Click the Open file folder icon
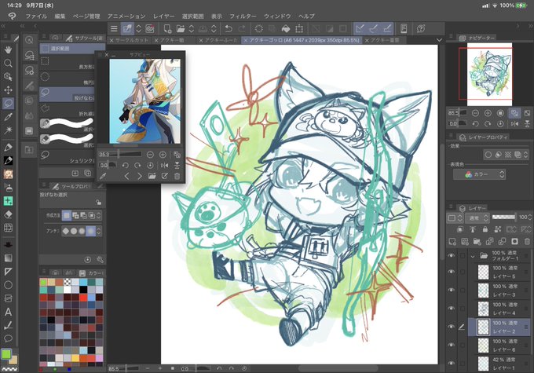The width and height of the screenshot is (534, 373). tap(181, 29)
